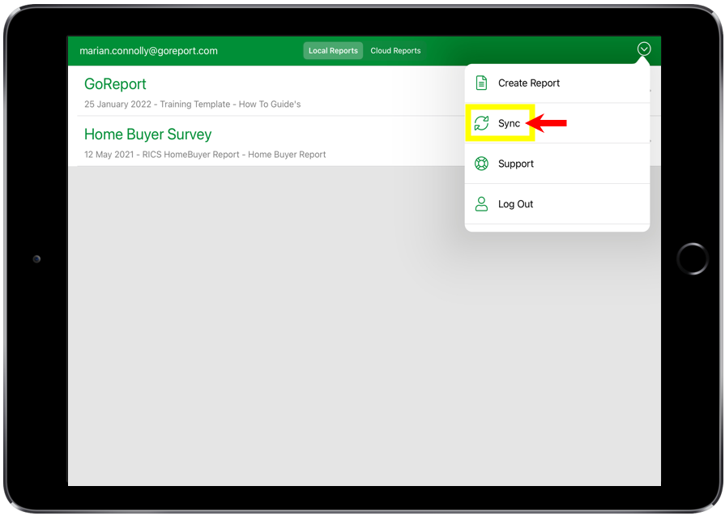This screenshot has height=516, width=725.
Task: Select the Sync text in menu
Action: click(x=509, y=123)
